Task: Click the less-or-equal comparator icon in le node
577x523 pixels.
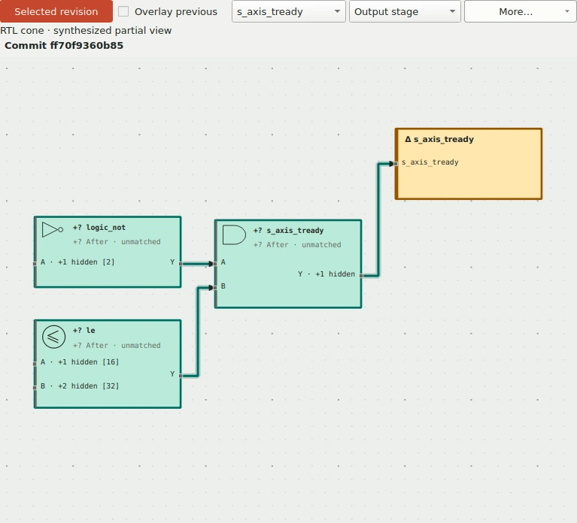Action: pyautogui.click(x=53, y=337)
